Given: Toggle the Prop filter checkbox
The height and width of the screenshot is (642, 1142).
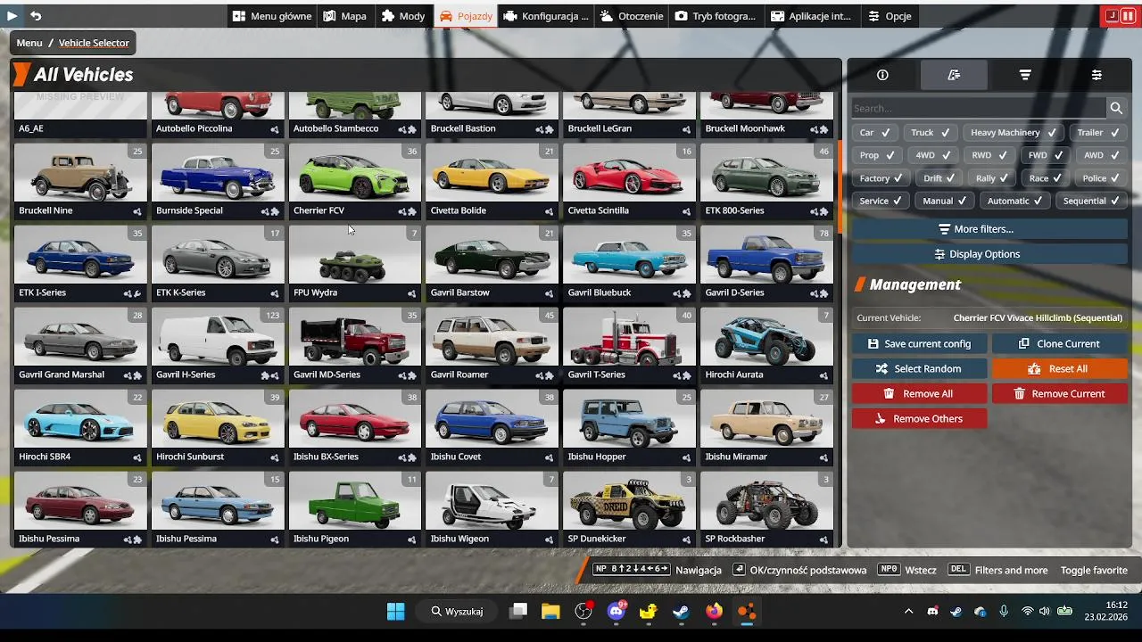Looking at the screenshot, I should [876, 155].
